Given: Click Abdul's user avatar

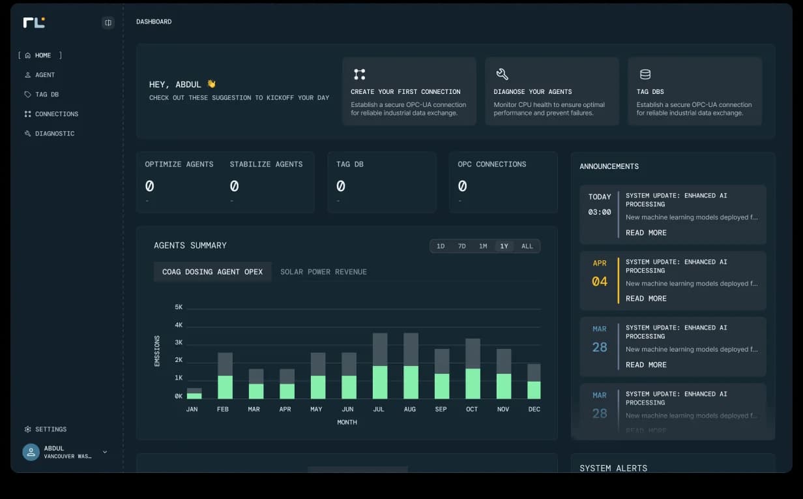Looking at the screenshot, I should pos(31,452).
